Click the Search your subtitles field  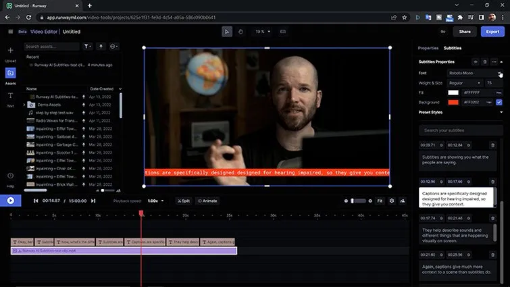click(x=459, y=130)
